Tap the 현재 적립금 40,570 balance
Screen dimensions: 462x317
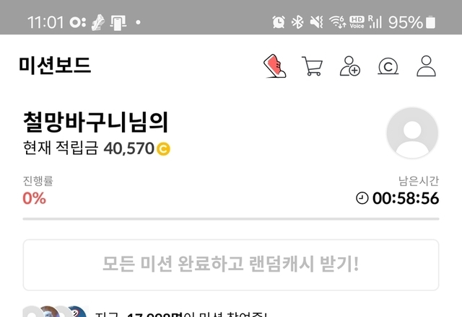(97, 148)
